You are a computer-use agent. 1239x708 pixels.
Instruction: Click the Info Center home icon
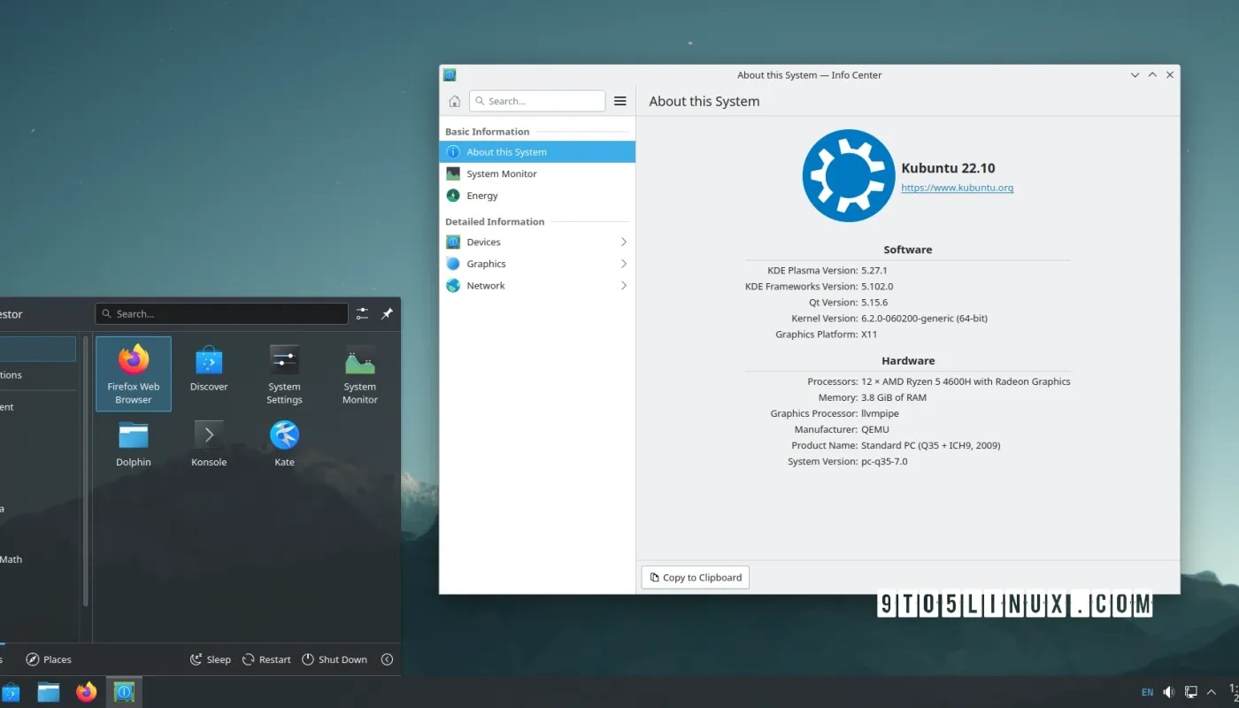(454, 101)
